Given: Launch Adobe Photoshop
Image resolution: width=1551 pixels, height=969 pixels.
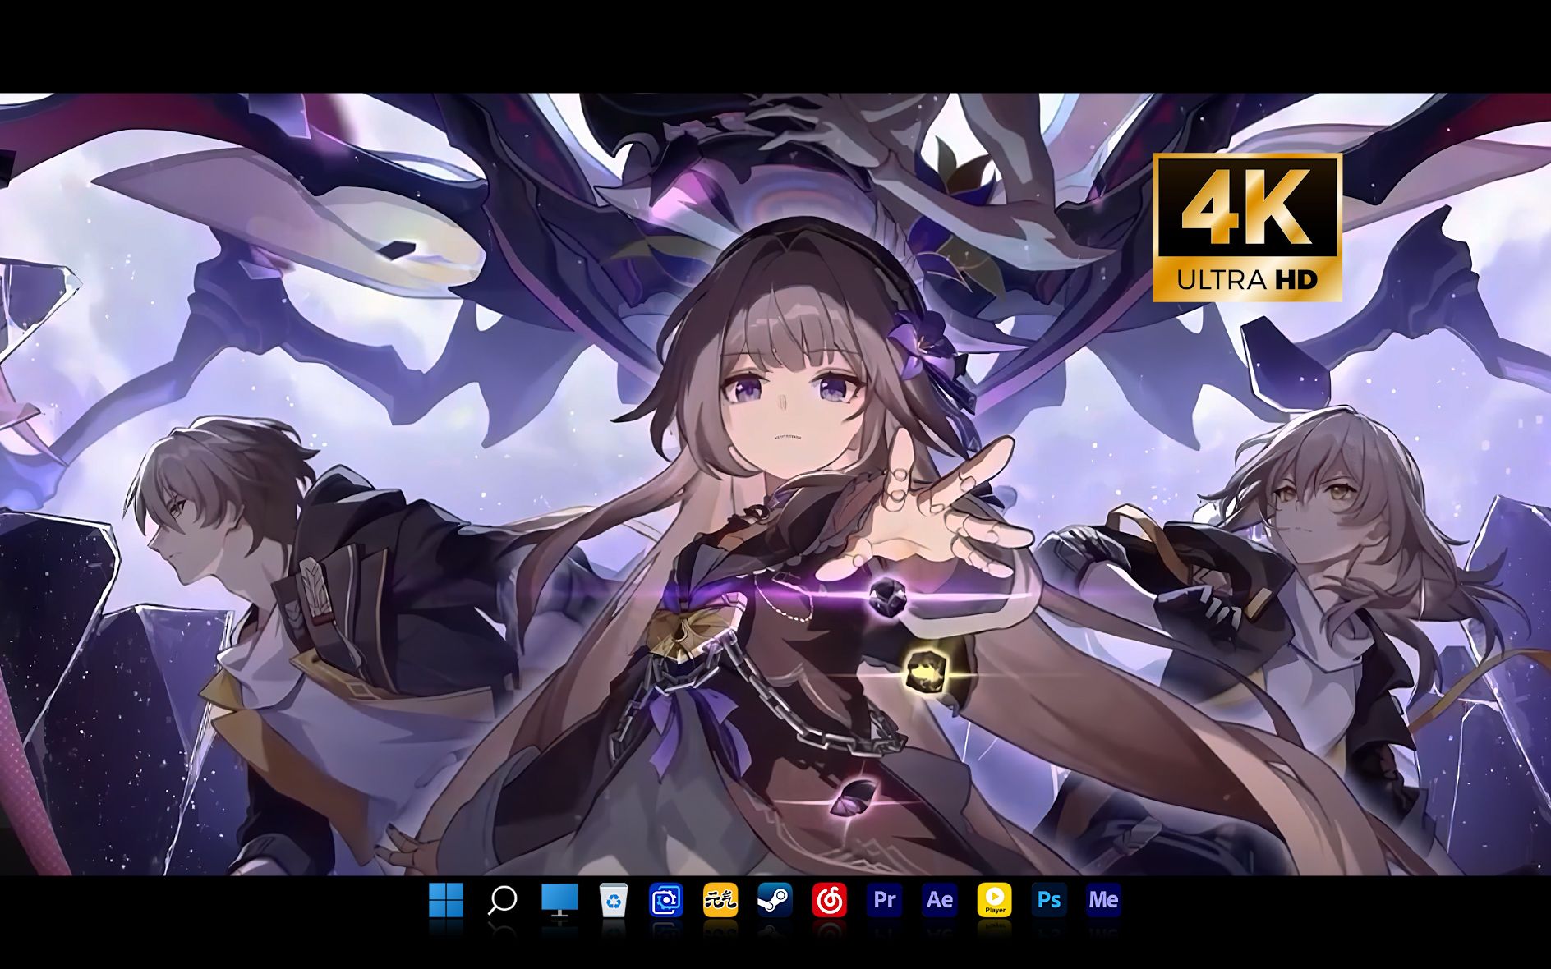Looking at the screenshot, I should pos(1049,900).
